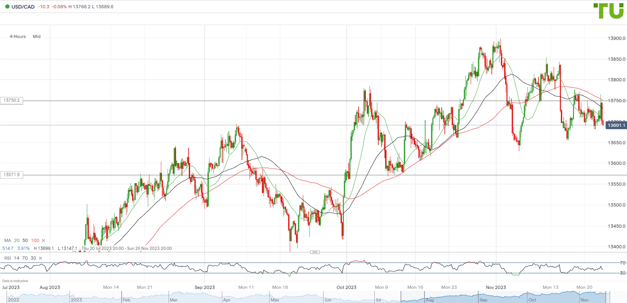Click the Mon 13 date axis label

[550, 287]
